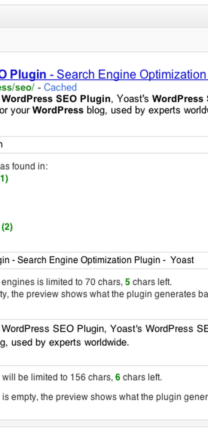The width and height of the screenshot is (208, 431).
Task: Click bold "WordPress SEO Plugin" in snippet description
Action: point(55,99)
